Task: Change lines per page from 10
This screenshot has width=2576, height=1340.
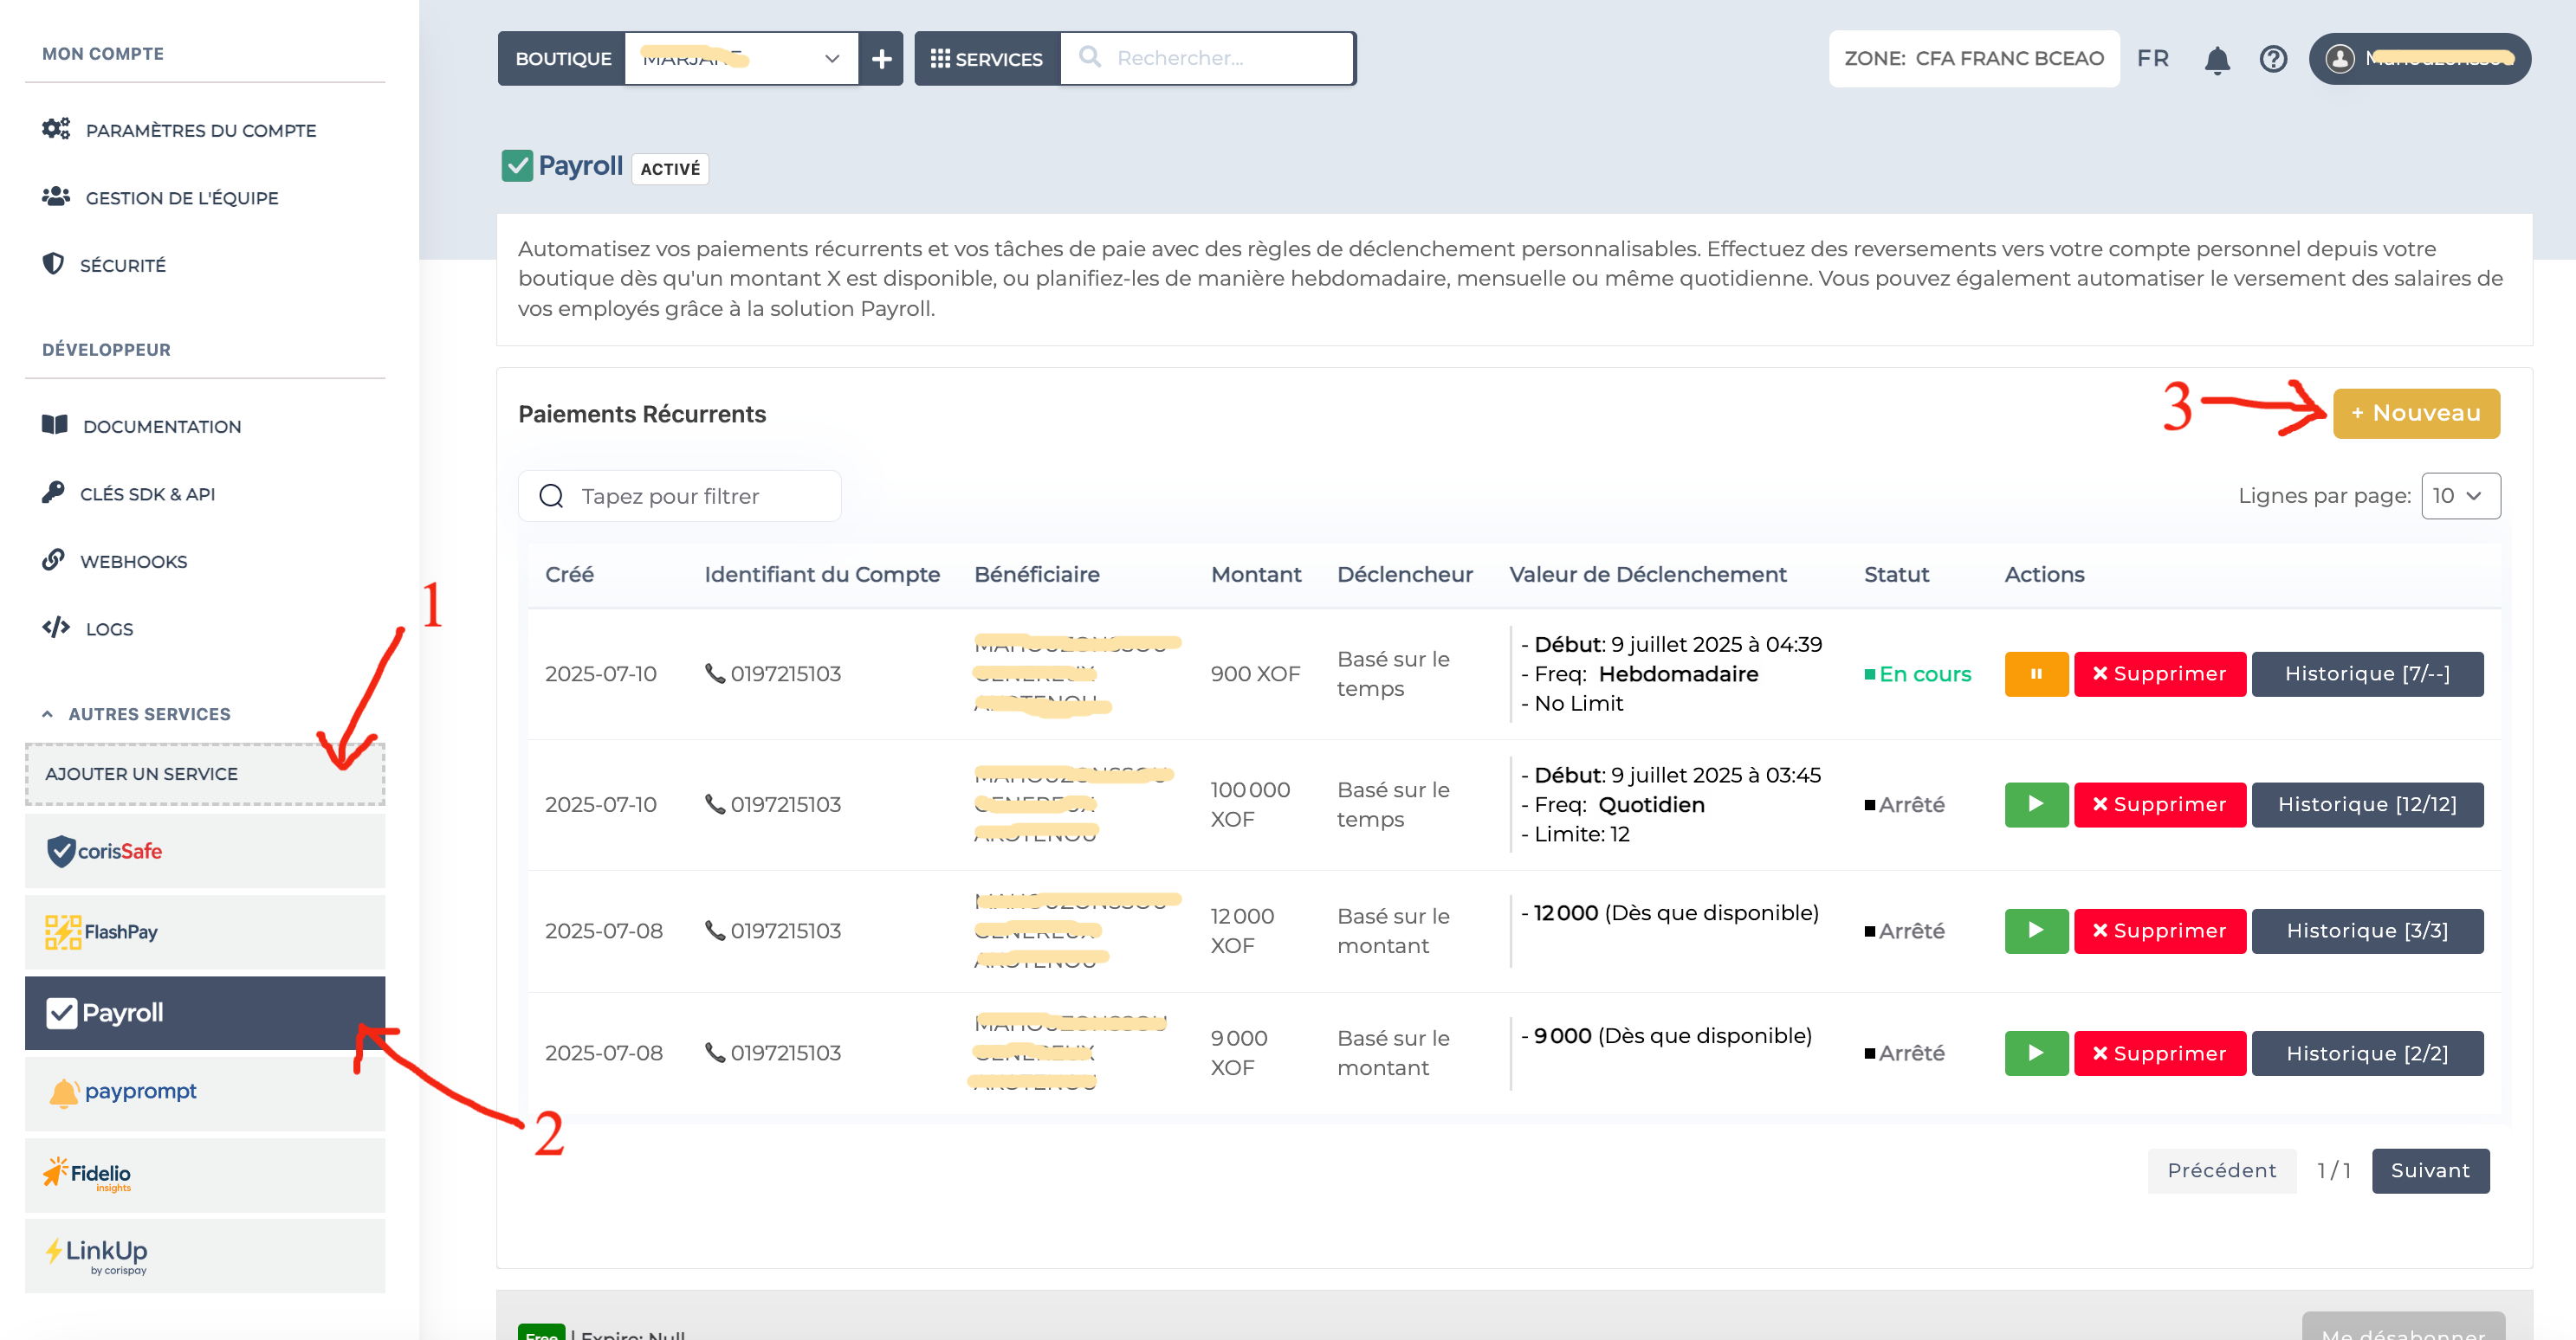Action: [x=2460, y=494]
